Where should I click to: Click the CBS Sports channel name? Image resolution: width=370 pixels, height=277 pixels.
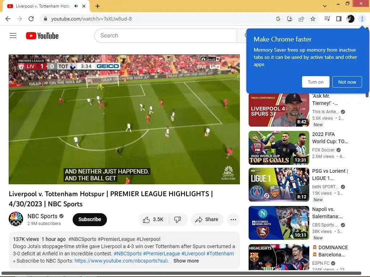pyautogui.click(x=325, y=225)
